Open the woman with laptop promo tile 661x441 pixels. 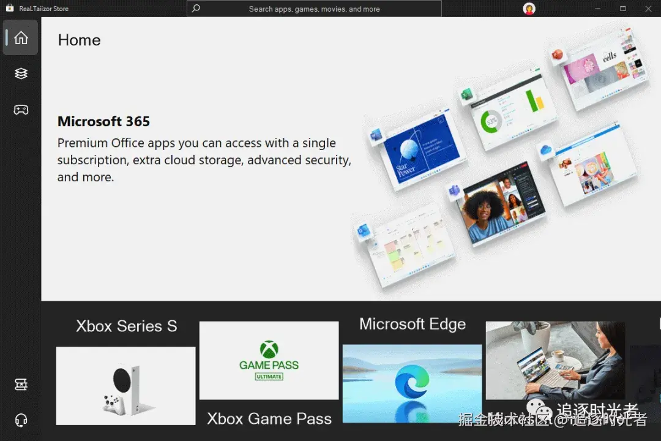(x=555, y=360)
